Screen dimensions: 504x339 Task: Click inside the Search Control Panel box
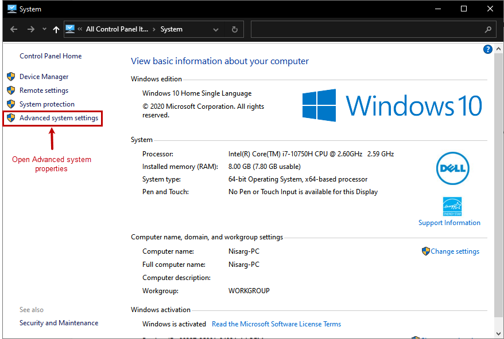click(x=367, y=30)
